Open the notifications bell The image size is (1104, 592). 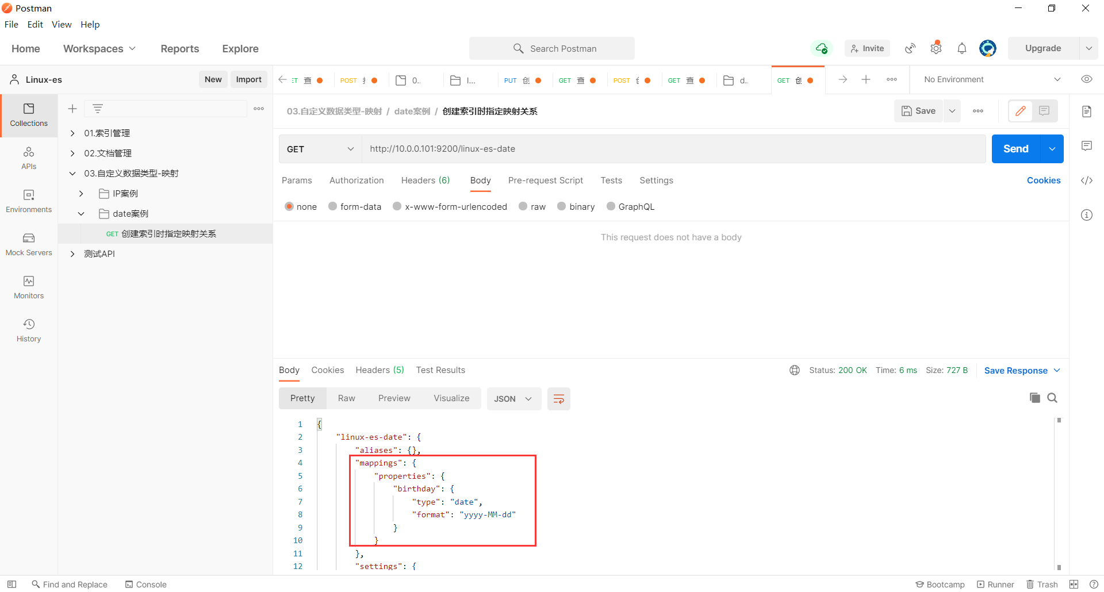(962, 48)
